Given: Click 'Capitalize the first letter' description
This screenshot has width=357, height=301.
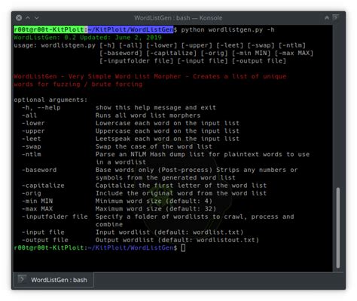Looking at the screenshot, I should (x=181, y=186).
